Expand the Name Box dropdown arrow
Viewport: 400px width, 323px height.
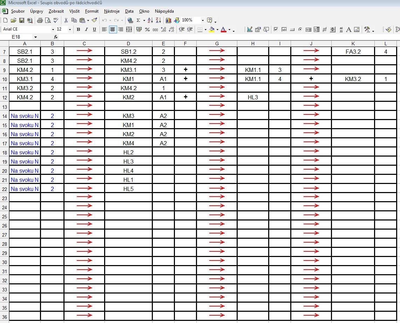[35, 37]
